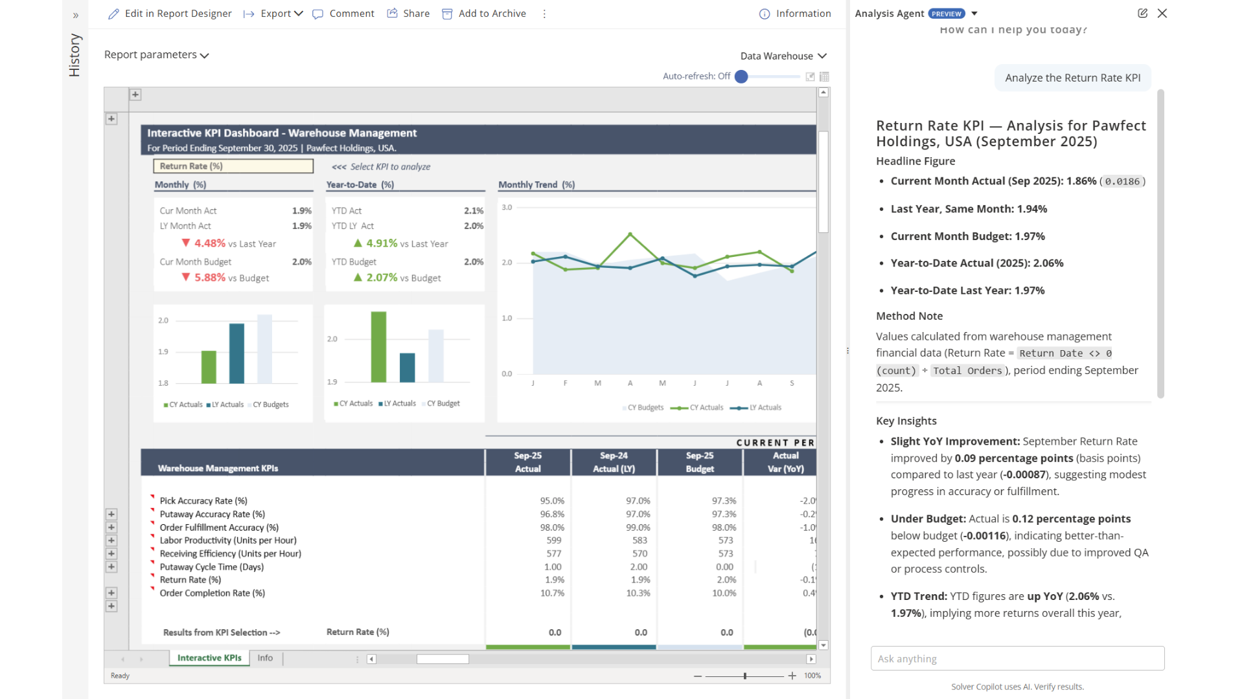Viewport: 1244px width, 699px height.
Task: Select the Interactive KPIs sheet tab
Action: 209,658
